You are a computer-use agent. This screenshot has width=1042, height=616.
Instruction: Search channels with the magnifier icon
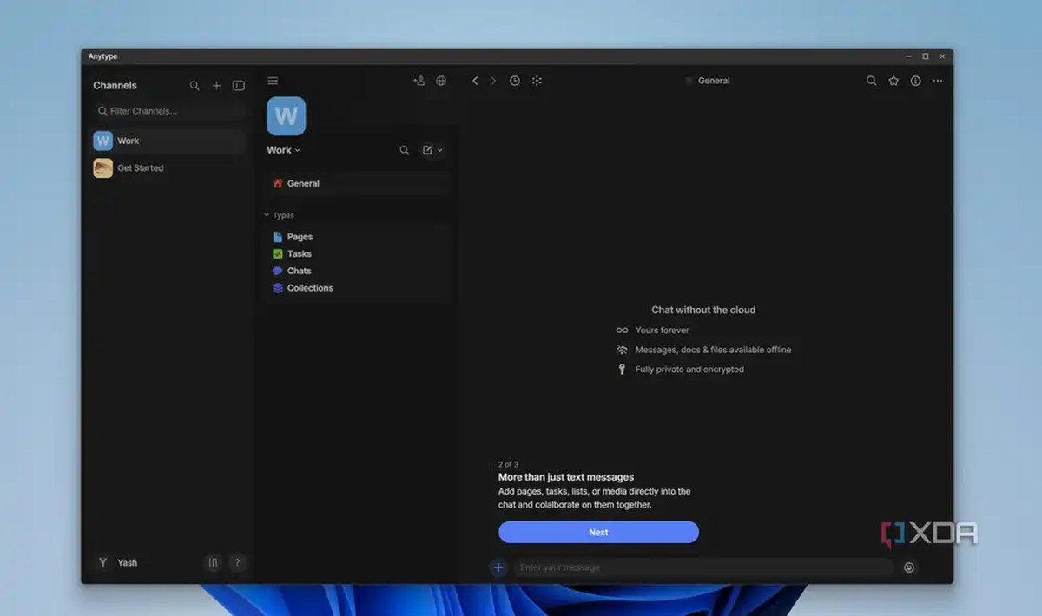click(x=195, y=86)
